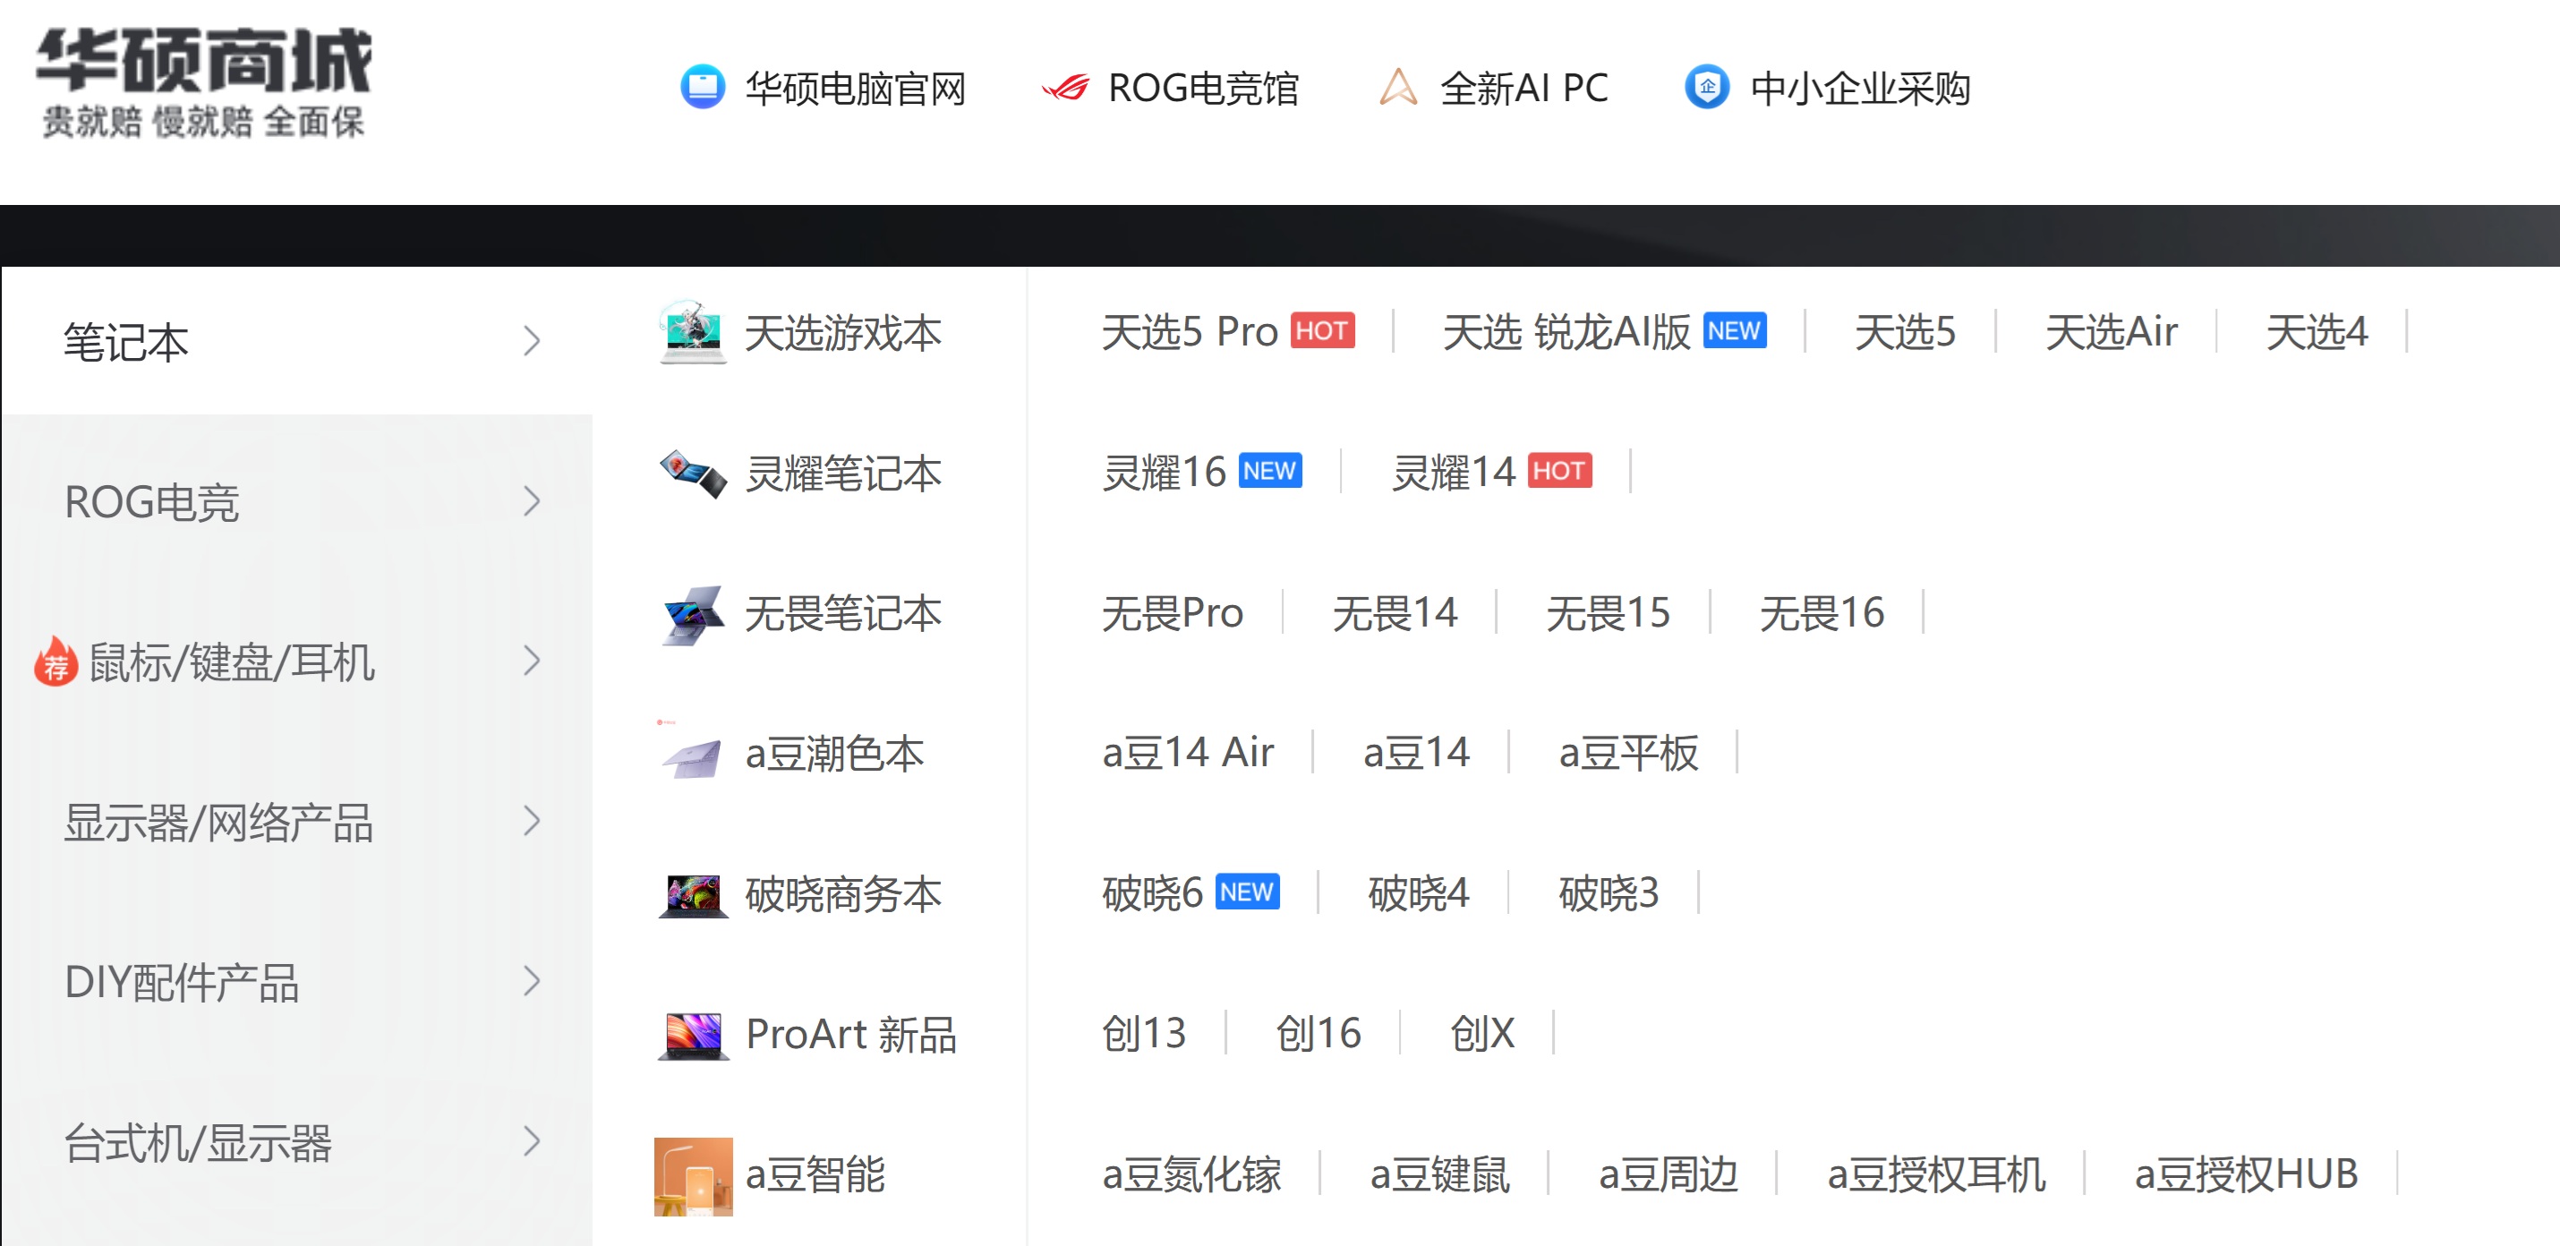Viewport: 2560px width, 1246px height.
Task: Click the 无畏16 model
Action: [1822, 612]
